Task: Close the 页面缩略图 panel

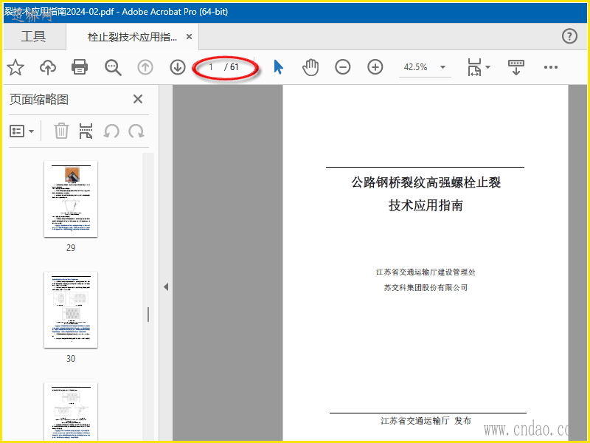Action: click(138, 99)
